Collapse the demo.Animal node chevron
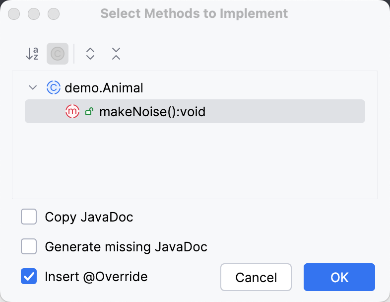The image size is (390, 302). point(33,88)
